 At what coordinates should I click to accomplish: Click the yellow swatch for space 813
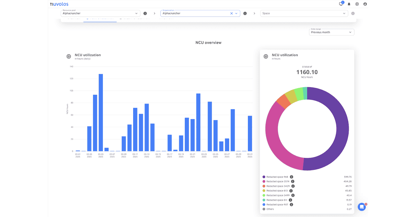click(264, 191)
